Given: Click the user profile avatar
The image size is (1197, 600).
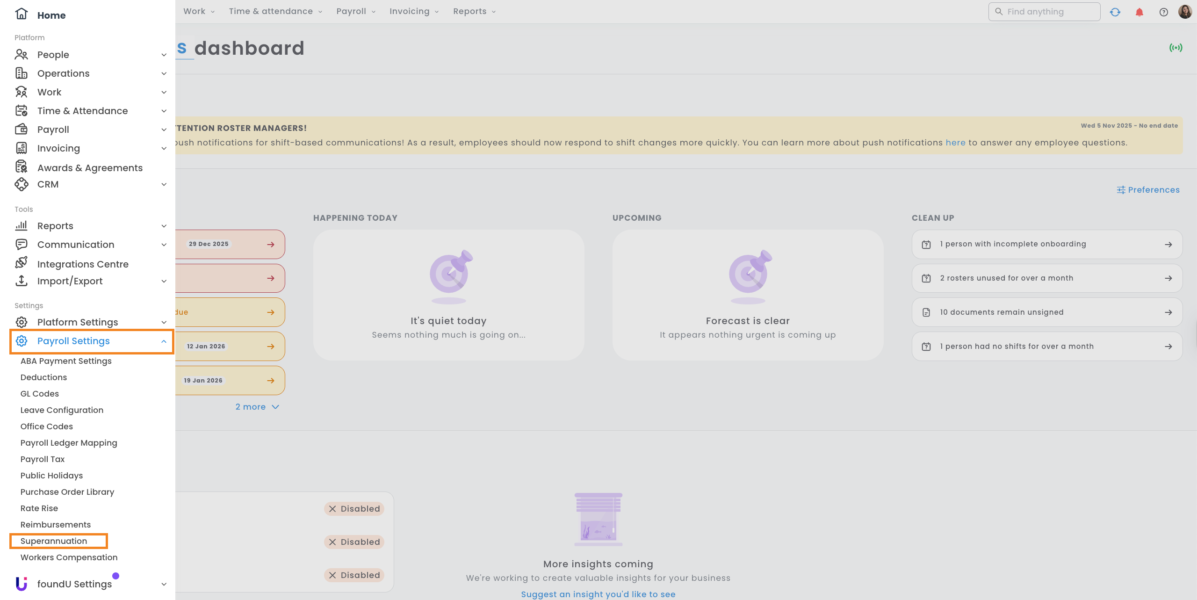Looking at the screenshot, I should pos(1185,12).
